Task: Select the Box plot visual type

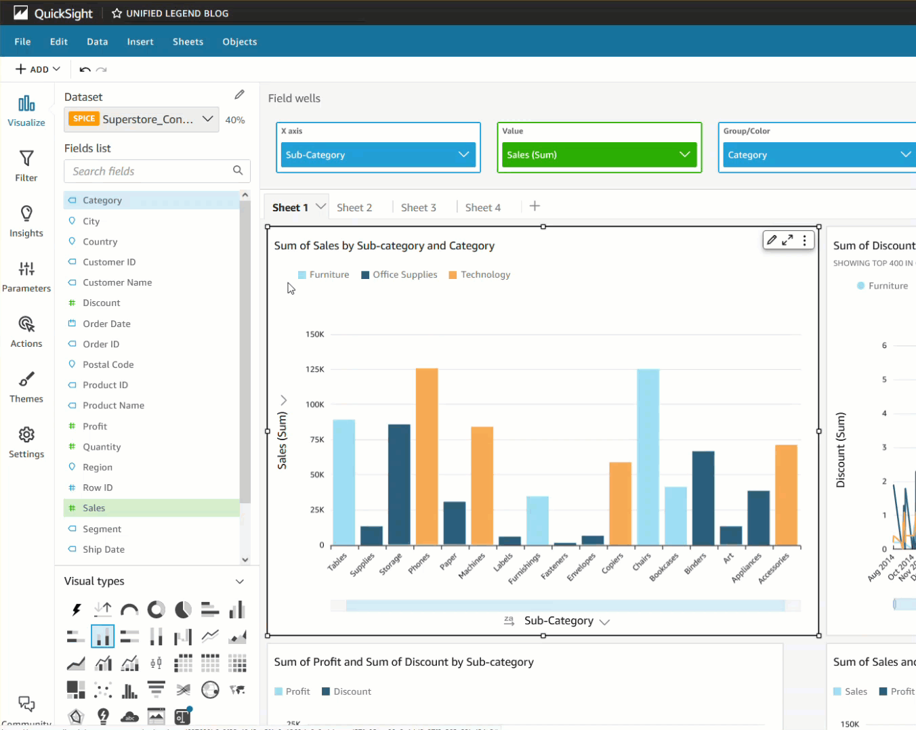Action: tap(157, 663)
